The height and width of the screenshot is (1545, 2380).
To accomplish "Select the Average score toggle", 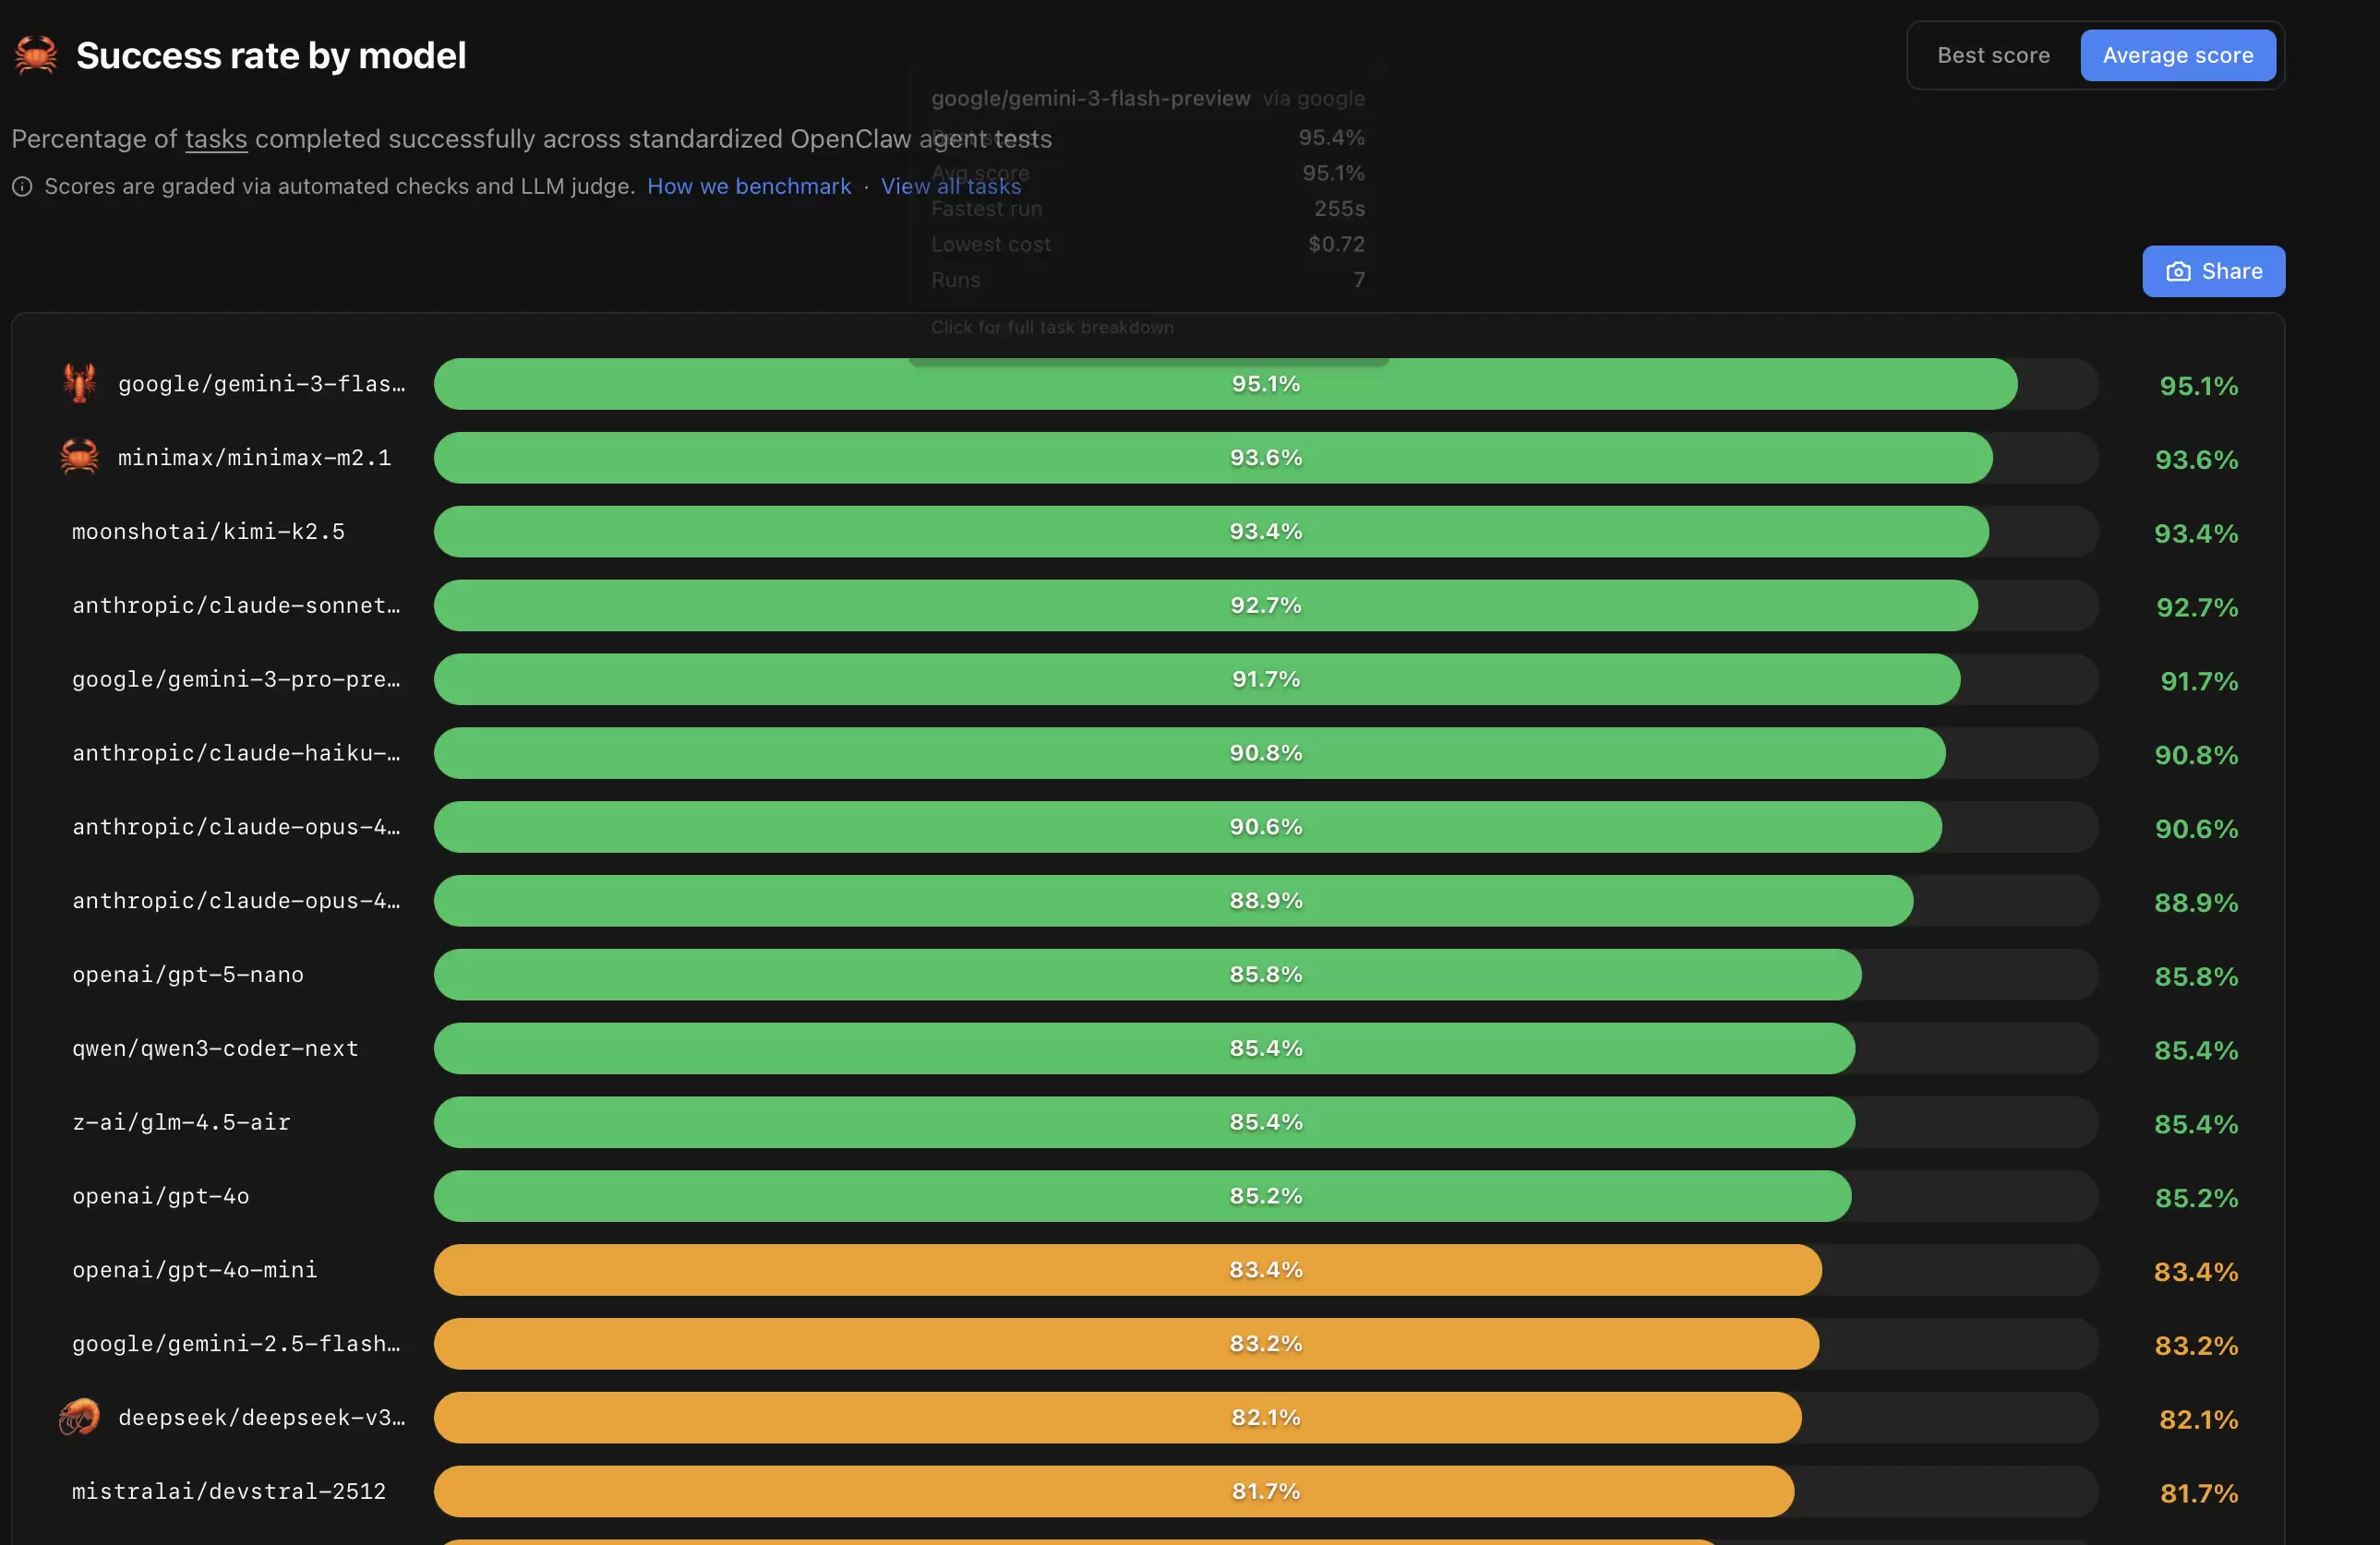I will click(x=2177, y=56).
